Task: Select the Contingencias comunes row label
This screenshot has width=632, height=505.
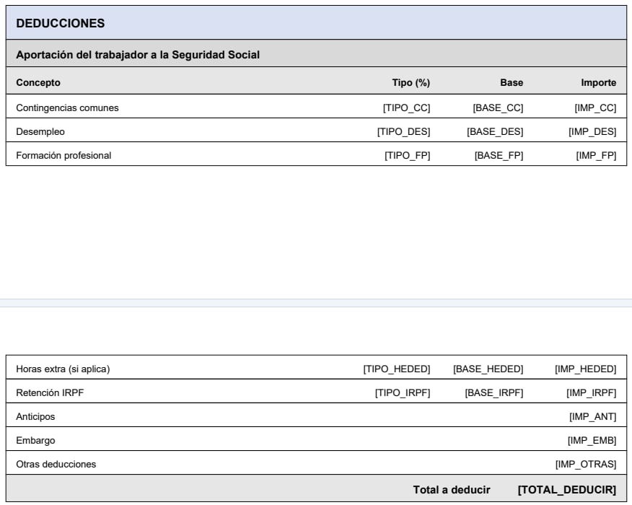Action: 67,107
